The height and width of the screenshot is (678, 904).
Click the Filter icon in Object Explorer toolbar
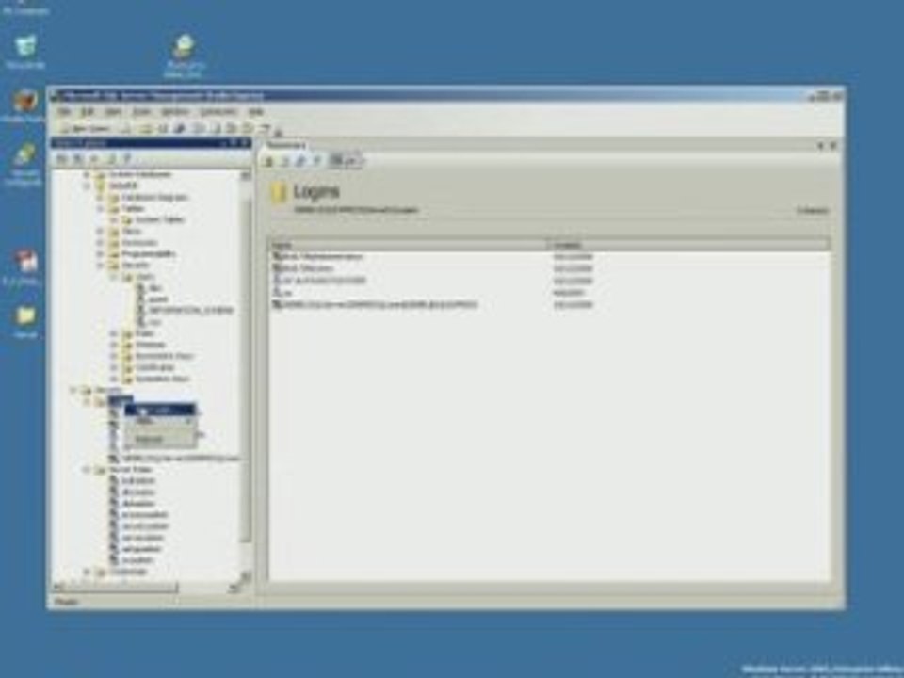pos(127,158)
